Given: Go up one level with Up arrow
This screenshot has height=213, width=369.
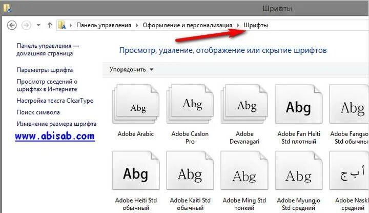Looking at the screenshot, I should click(x=49, y=25).
